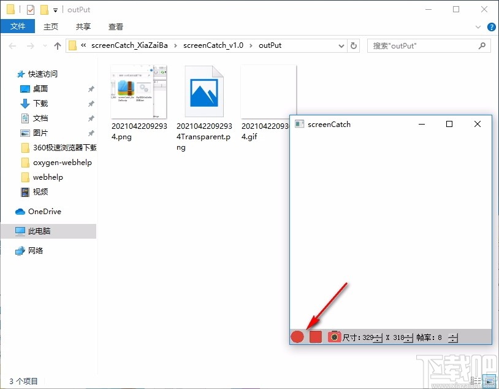Unpin 桌面 from Quick Access
This screenshot has height=389, width=499.
[91, 88]
